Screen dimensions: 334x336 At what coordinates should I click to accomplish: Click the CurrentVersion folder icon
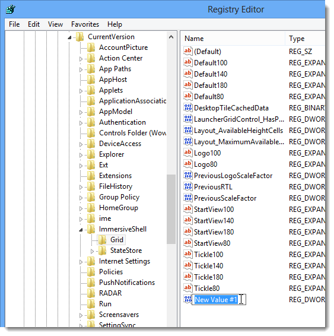pos(80,37)
